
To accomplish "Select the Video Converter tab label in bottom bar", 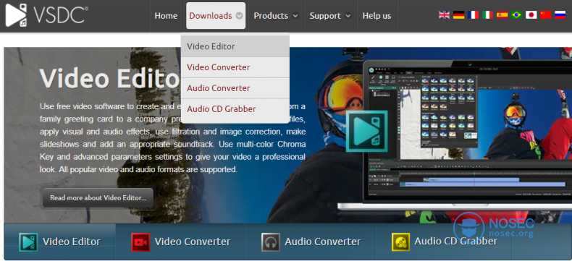I will tap(193, 241).
